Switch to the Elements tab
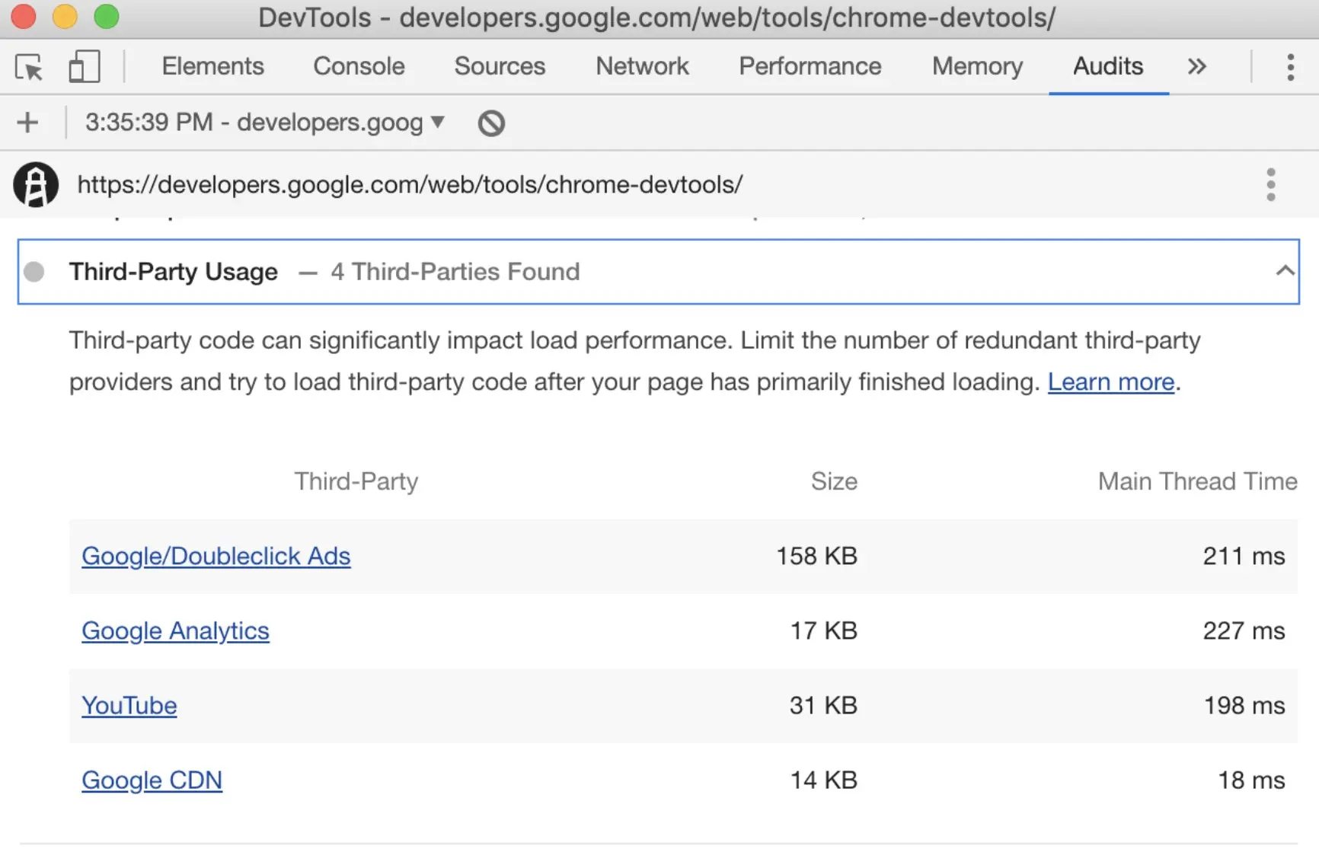 coord(212,66)
